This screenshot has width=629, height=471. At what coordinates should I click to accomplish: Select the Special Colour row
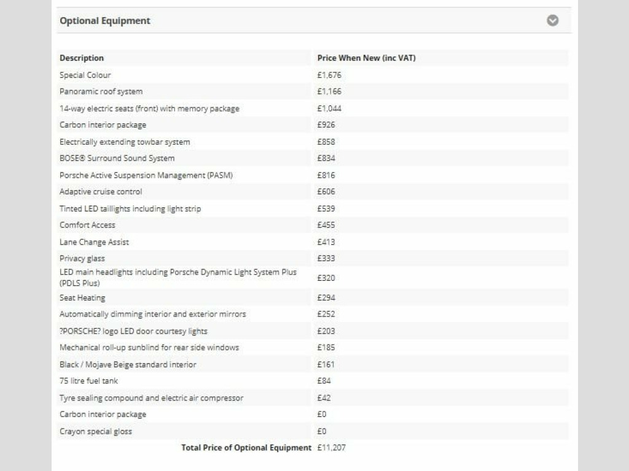(85, 75)
